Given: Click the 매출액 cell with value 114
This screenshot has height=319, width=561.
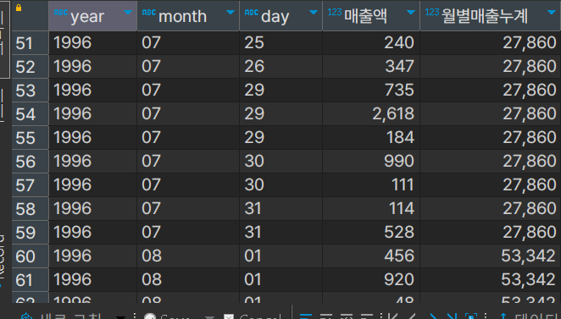Looking at the screenshot, I should pos(371,209).
